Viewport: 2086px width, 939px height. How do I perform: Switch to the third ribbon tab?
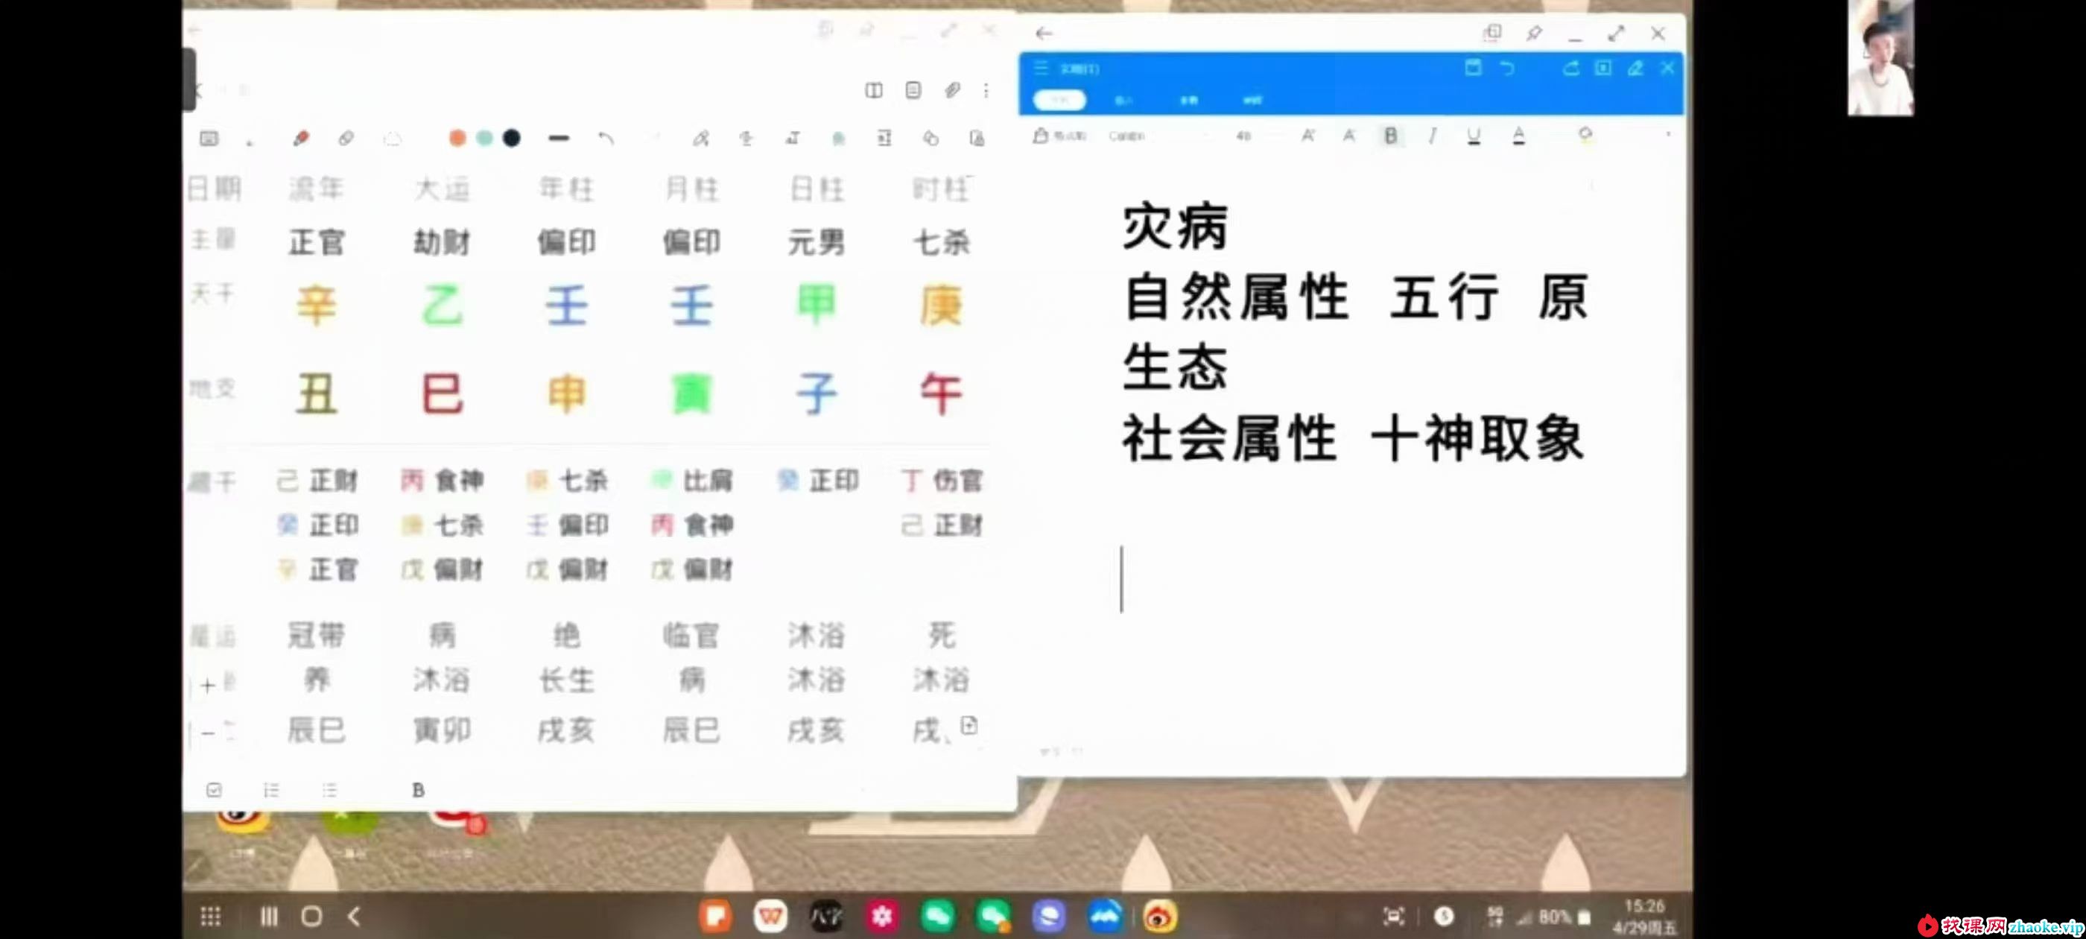pyautogui.click(x=1188, y=100)
